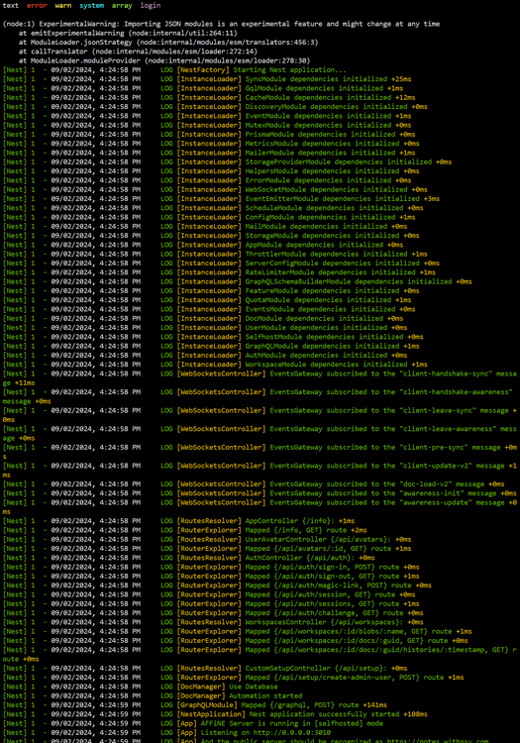Click "ErrorModule dependencies initialized" log entry
The image size is (520, 743).
click(328, 180)
